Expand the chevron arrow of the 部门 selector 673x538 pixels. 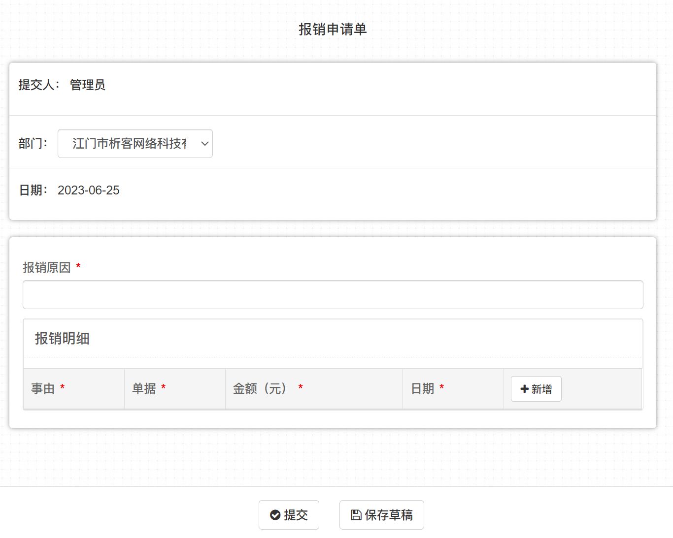[205, 144]
